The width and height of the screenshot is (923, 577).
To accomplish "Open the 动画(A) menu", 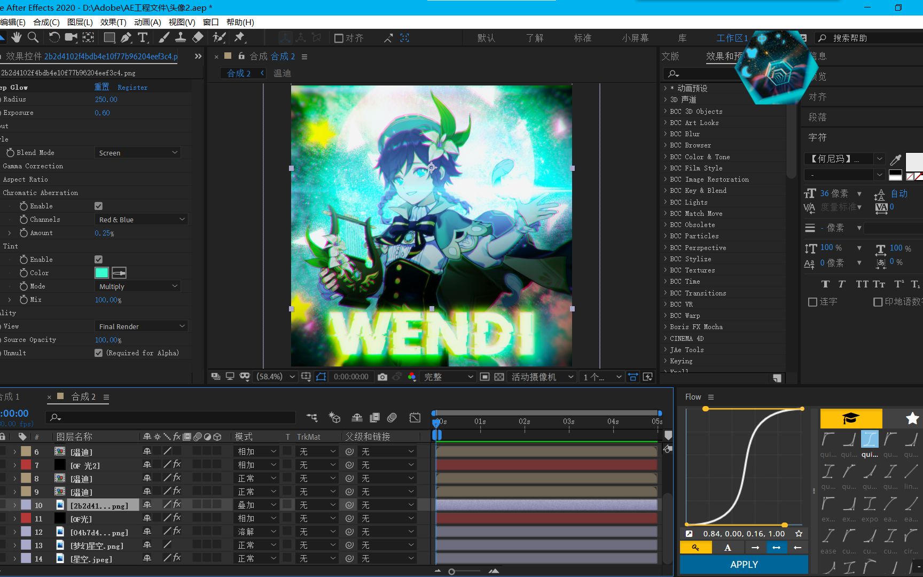I will click(x=147, y=22).
